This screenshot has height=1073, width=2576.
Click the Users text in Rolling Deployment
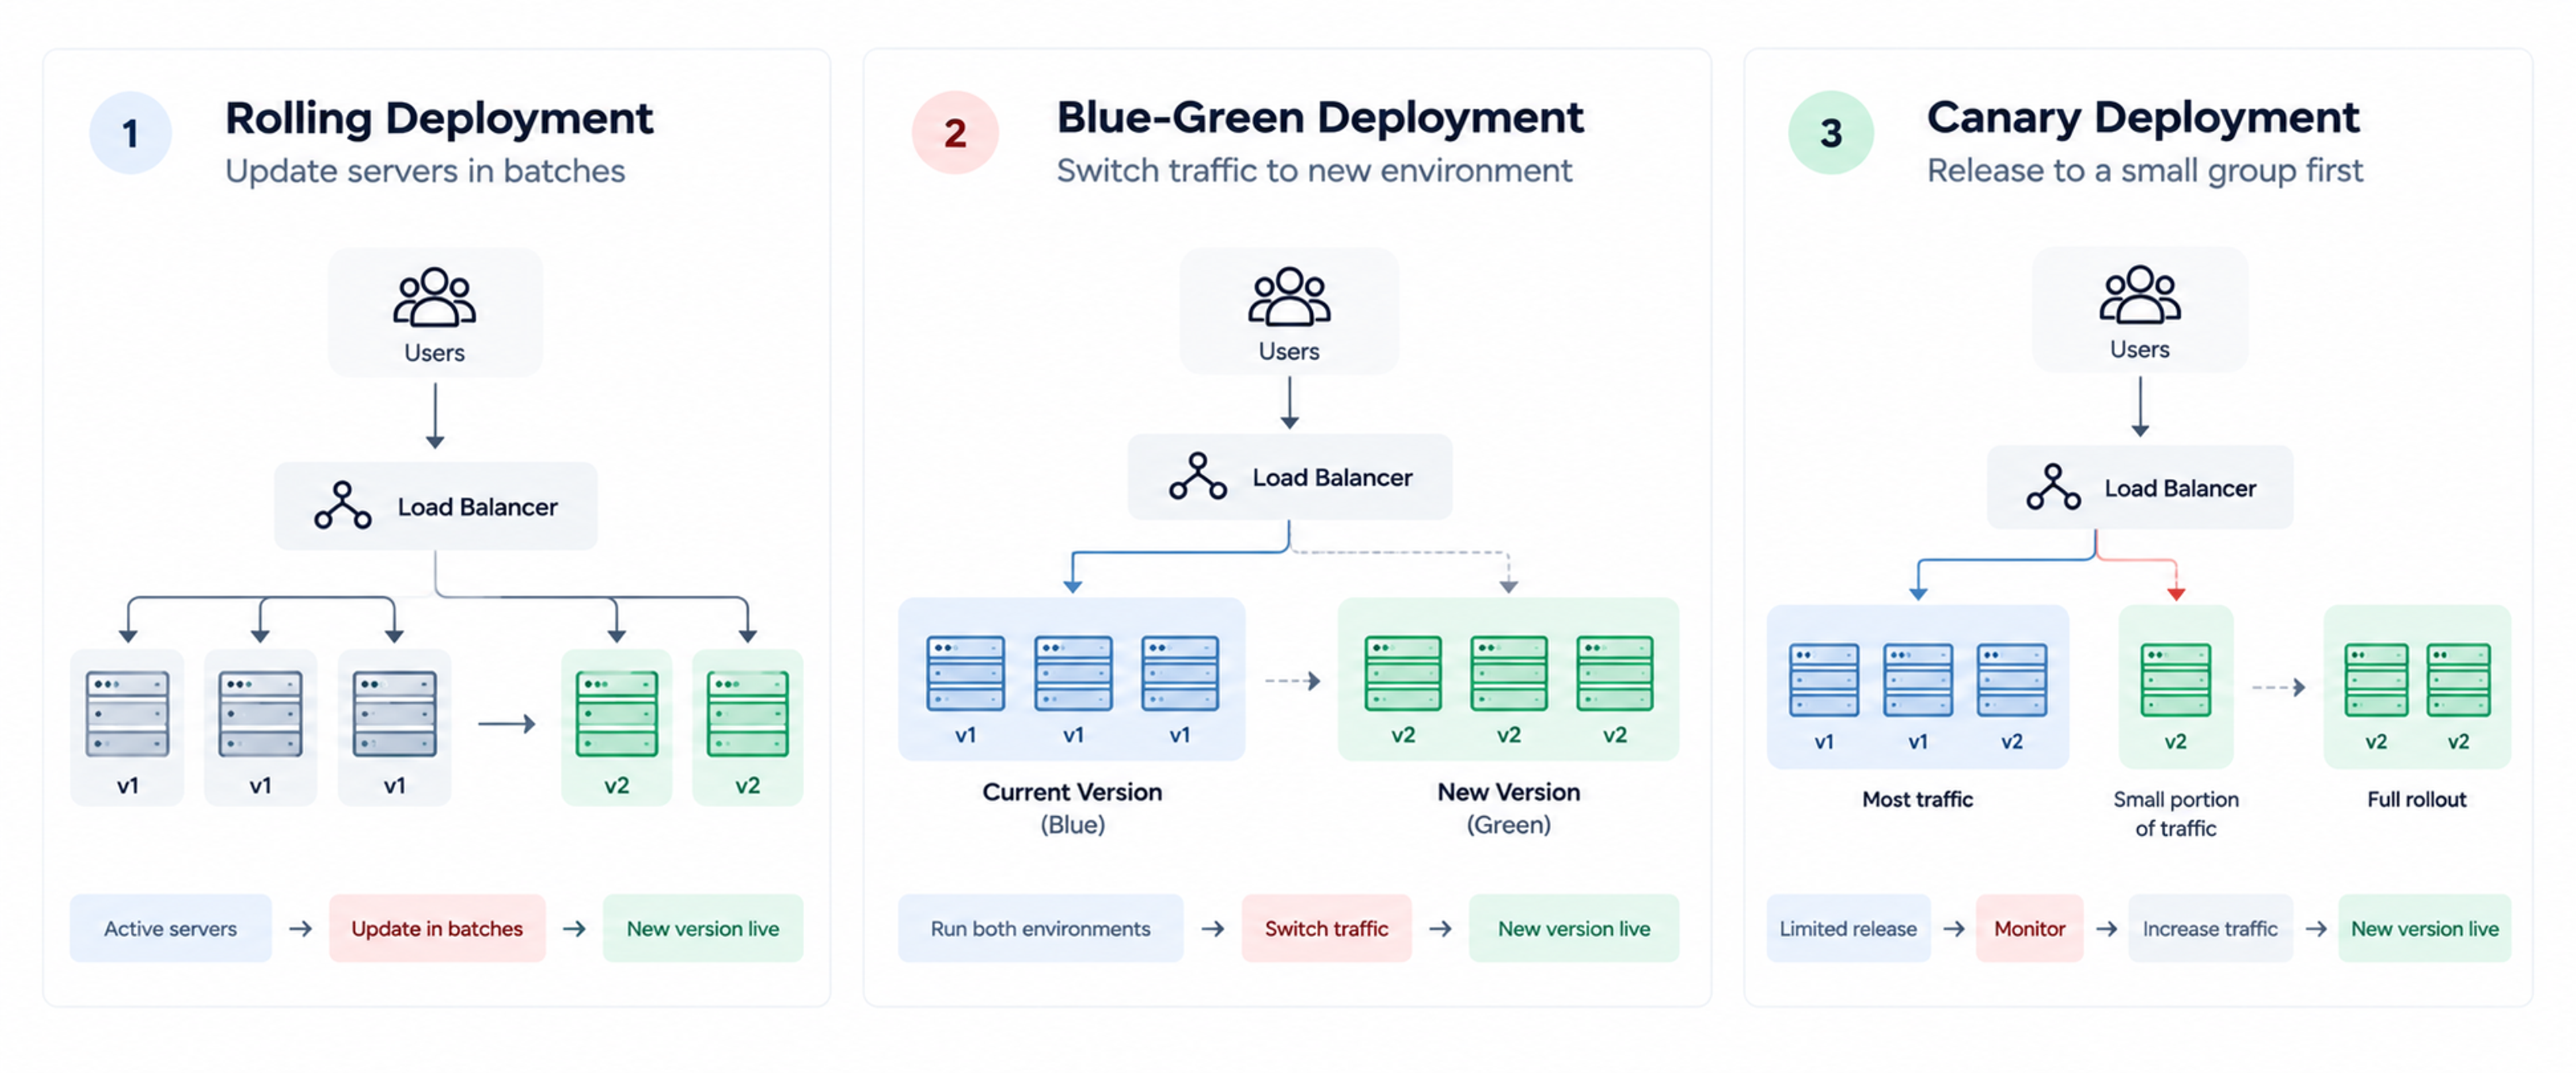(x=435, y=353)
